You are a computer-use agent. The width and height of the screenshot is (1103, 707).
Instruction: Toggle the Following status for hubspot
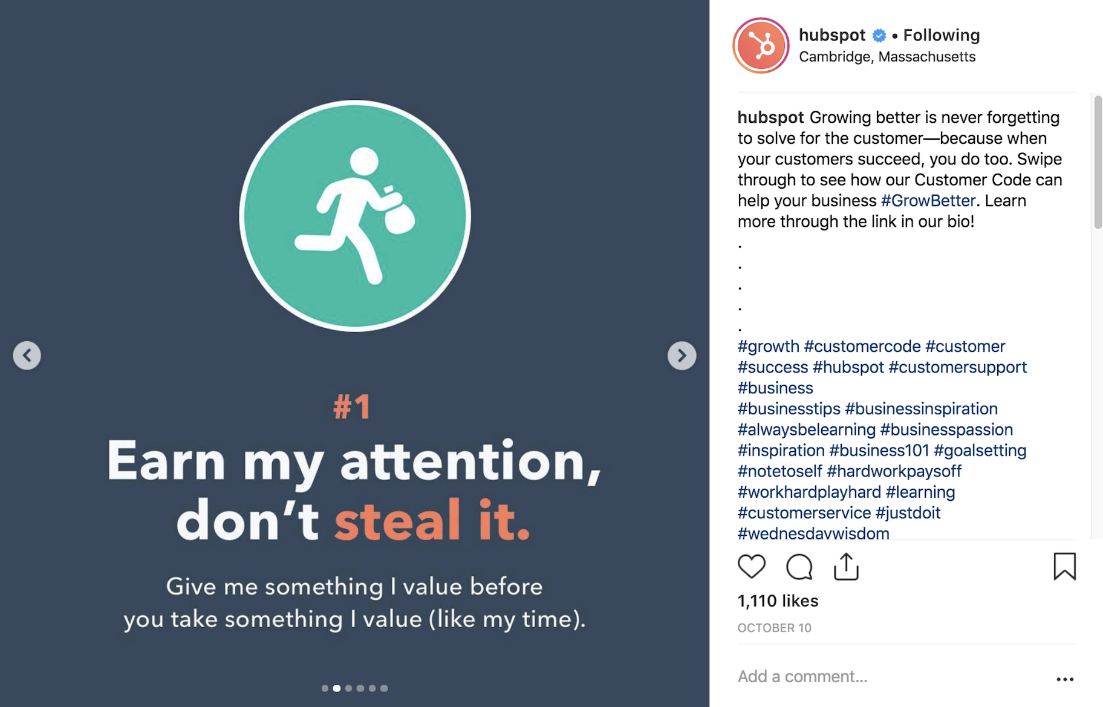click(x=941, y=35)
